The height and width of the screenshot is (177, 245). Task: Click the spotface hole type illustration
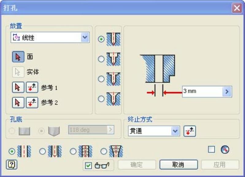(113, 79)
